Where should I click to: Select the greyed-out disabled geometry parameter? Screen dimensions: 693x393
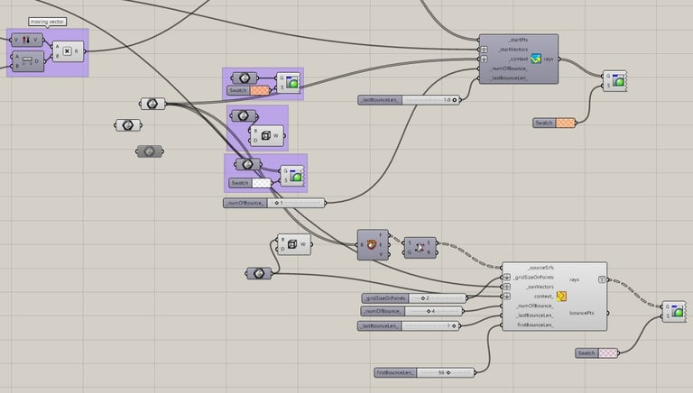coord(150,152)
